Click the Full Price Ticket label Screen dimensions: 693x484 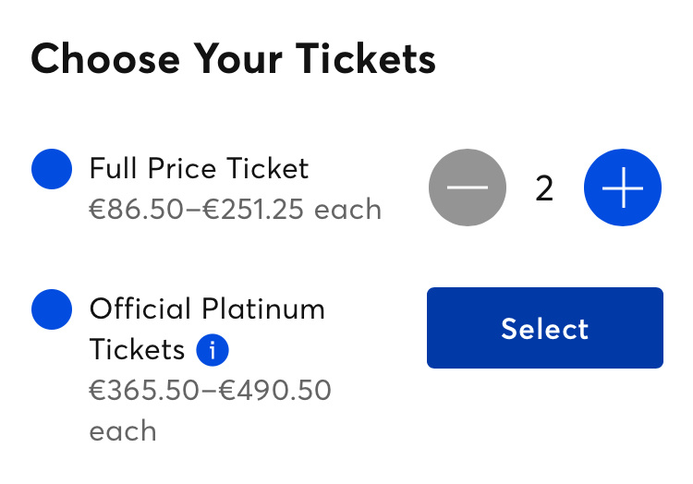[x=199, y=168]
